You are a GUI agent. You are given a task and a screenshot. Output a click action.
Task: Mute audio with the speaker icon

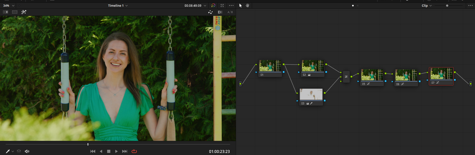pos(27,151)
